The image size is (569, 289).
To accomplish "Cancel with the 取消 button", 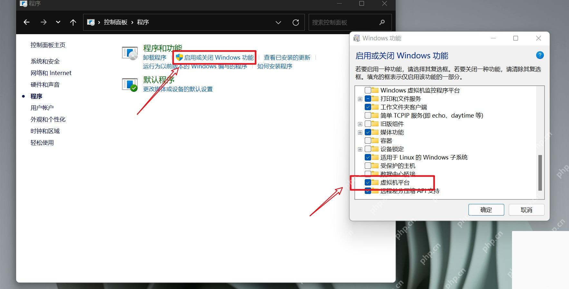I will 526,210.
